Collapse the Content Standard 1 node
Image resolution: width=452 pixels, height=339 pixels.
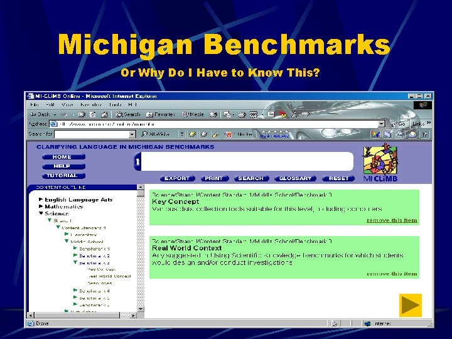click(x=58, y=227)
